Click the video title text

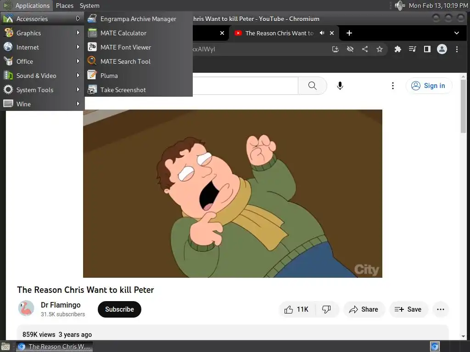(85, 290)
